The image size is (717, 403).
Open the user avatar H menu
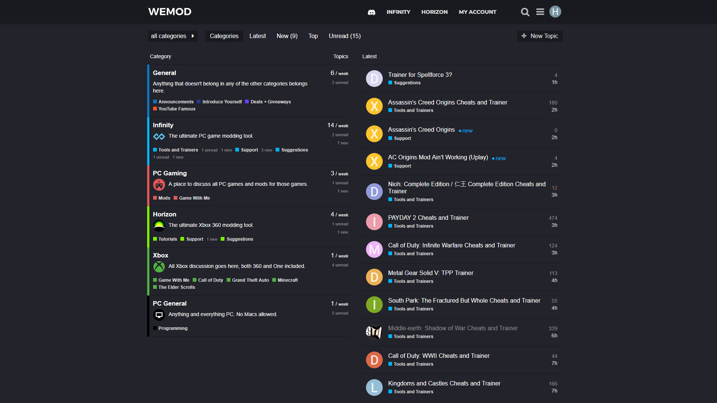pyautogui.click(x=555, y=12)
